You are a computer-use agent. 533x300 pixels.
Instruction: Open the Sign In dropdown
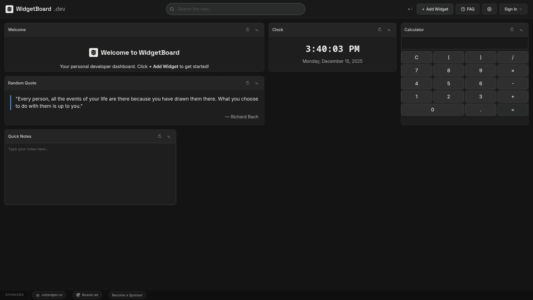513,9
